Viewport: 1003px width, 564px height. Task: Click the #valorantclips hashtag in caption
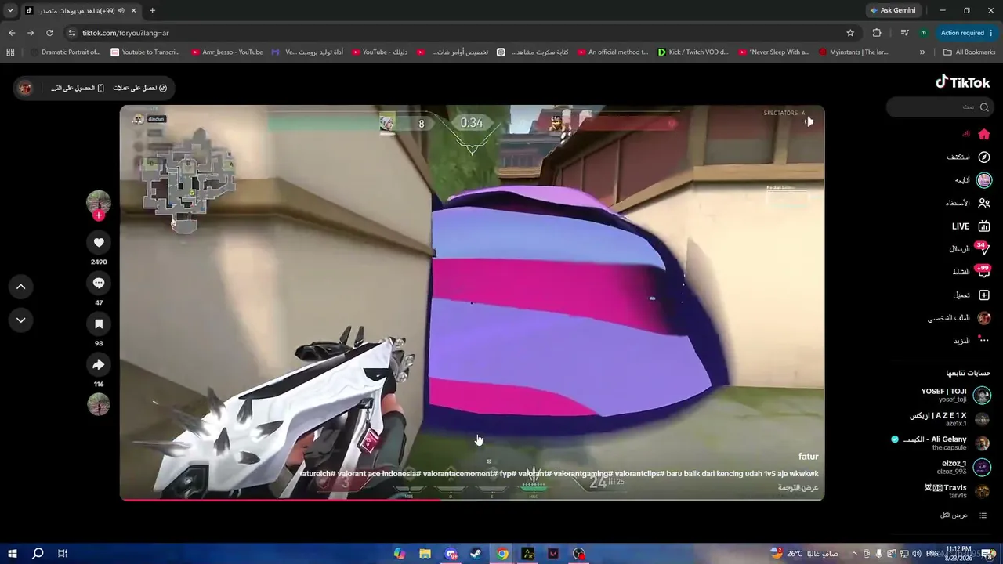(640, 474)
